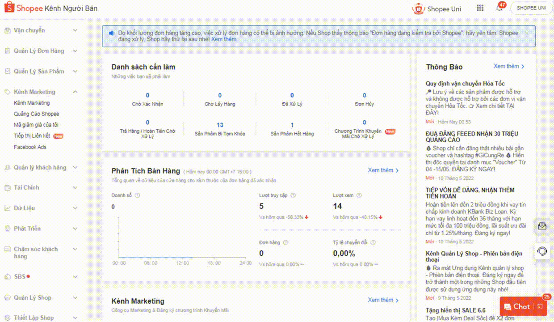Click the mail envelope floating icon
The image size is (554, 322).
click(x=542, y=226)
